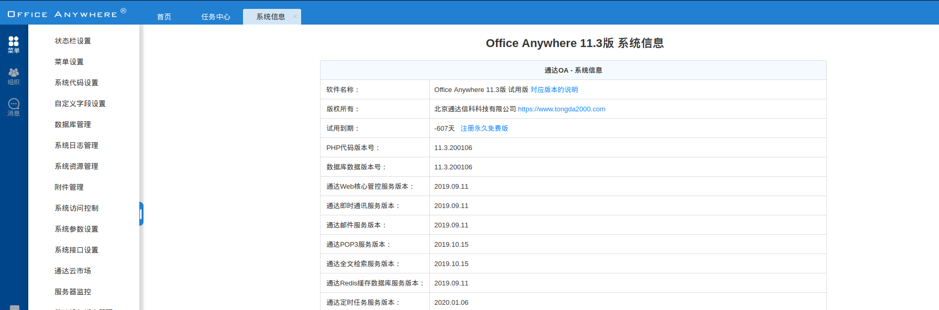Open the https://www.tongda2000.com link
This screenshot has width=939, height=310.
tap(561, 109)
